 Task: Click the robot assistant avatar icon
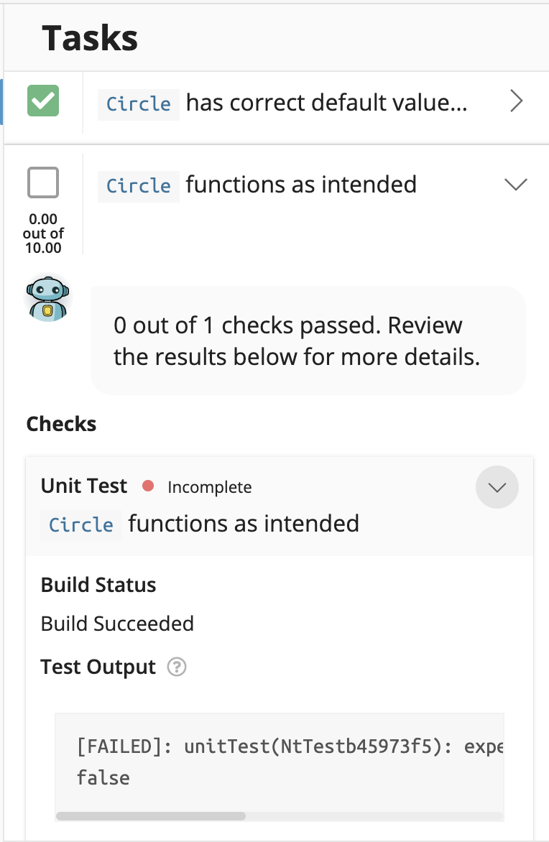click(47, 297)
